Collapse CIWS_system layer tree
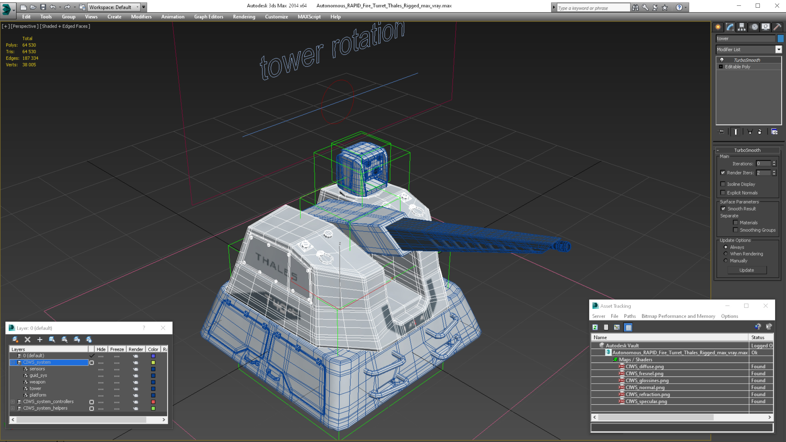The height and width of the screenshot is (442, 786). pos(13,362)
